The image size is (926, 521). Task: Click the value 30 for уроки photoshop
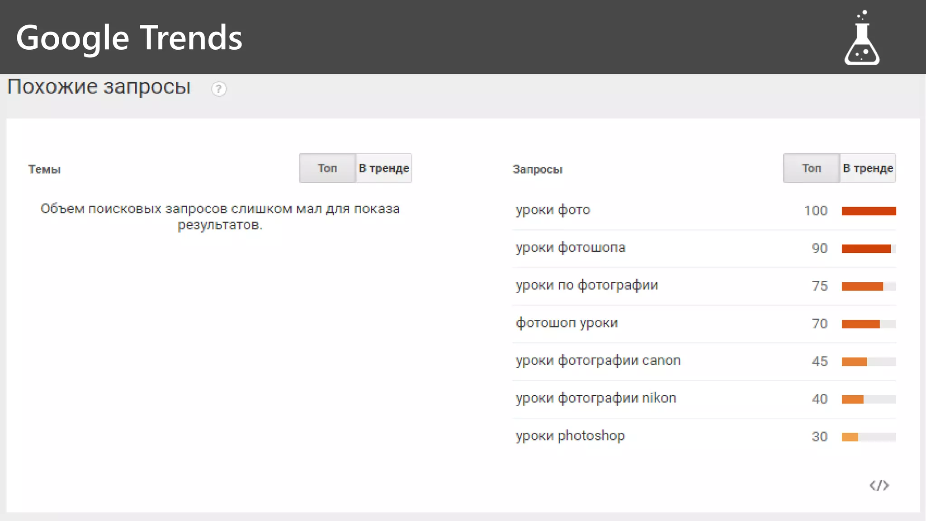(x=819, y=436)
